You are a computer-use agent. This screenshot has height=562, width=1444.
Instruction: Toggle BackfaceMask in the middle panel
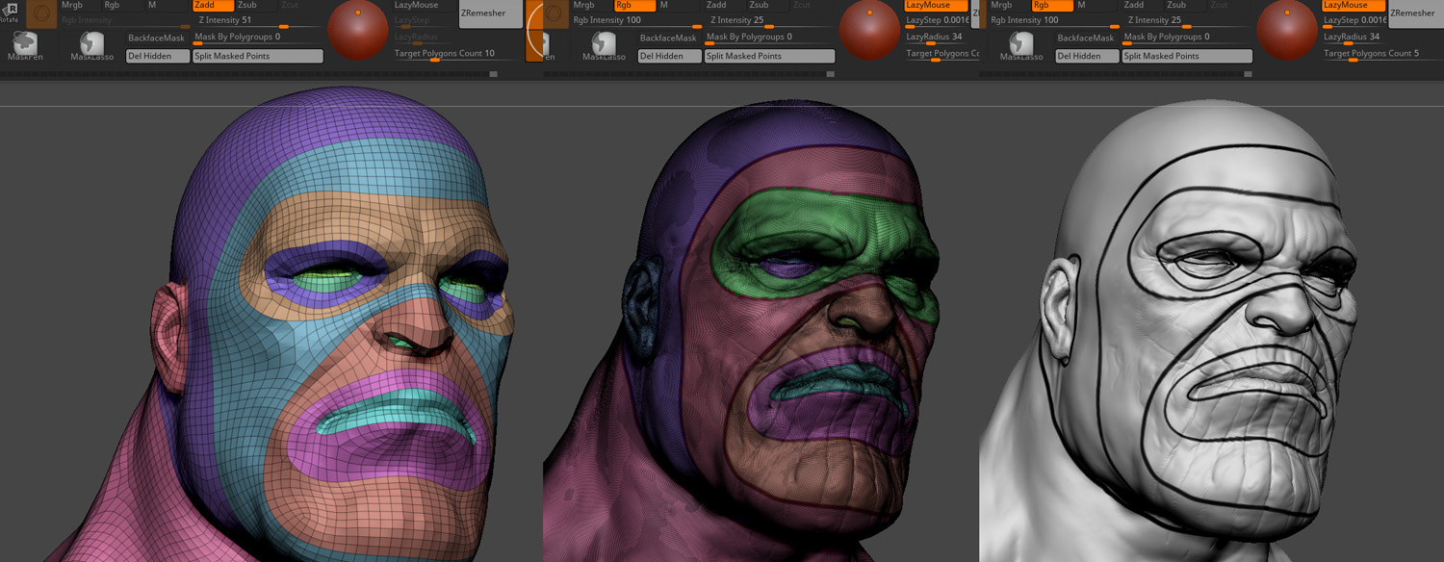click(x=669, y=38)
